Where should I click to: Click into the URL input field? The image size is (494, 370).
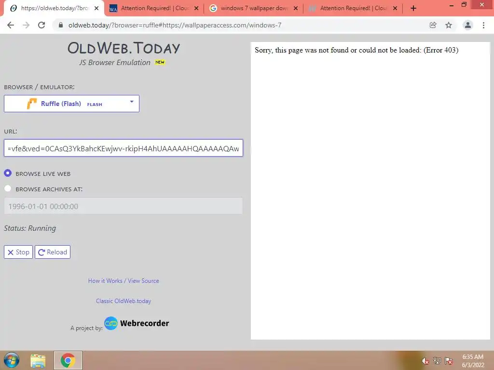pos(123,148)
